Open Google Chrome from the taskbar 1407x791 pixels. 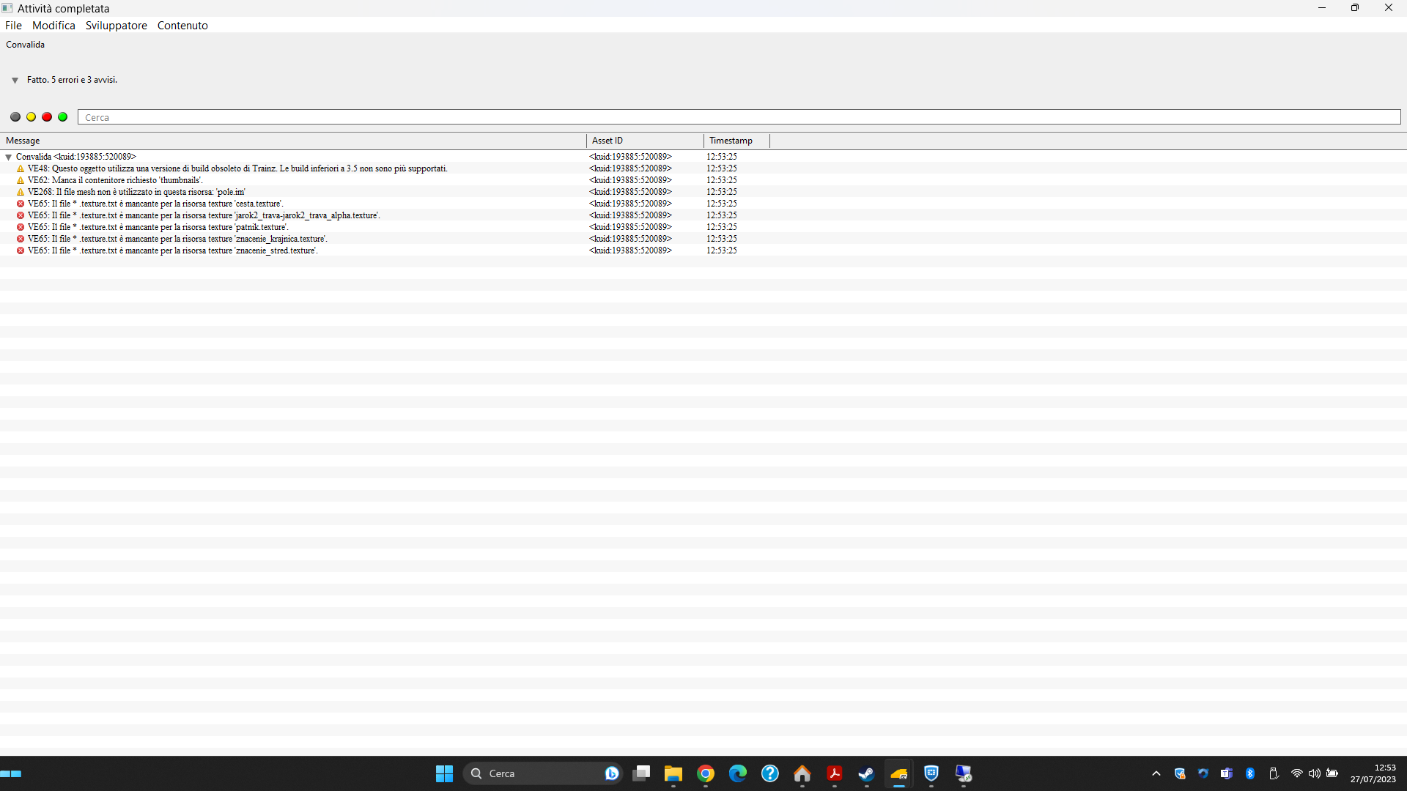click(x=706, y=773)
